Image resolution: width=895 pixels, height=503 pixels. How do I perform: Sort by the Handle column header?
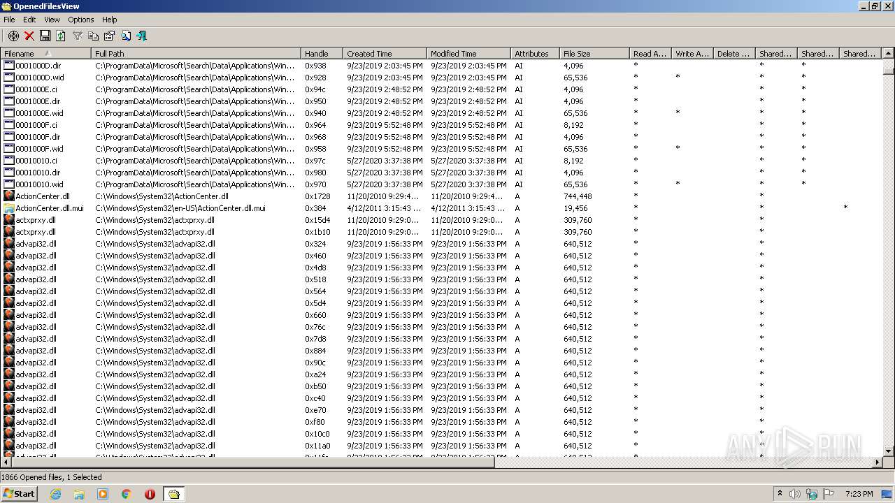click(322, 53)
